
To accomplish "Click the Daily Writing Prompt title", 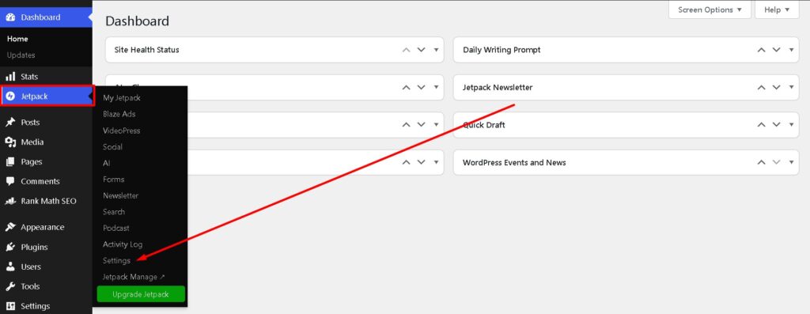I will [502, 50].
